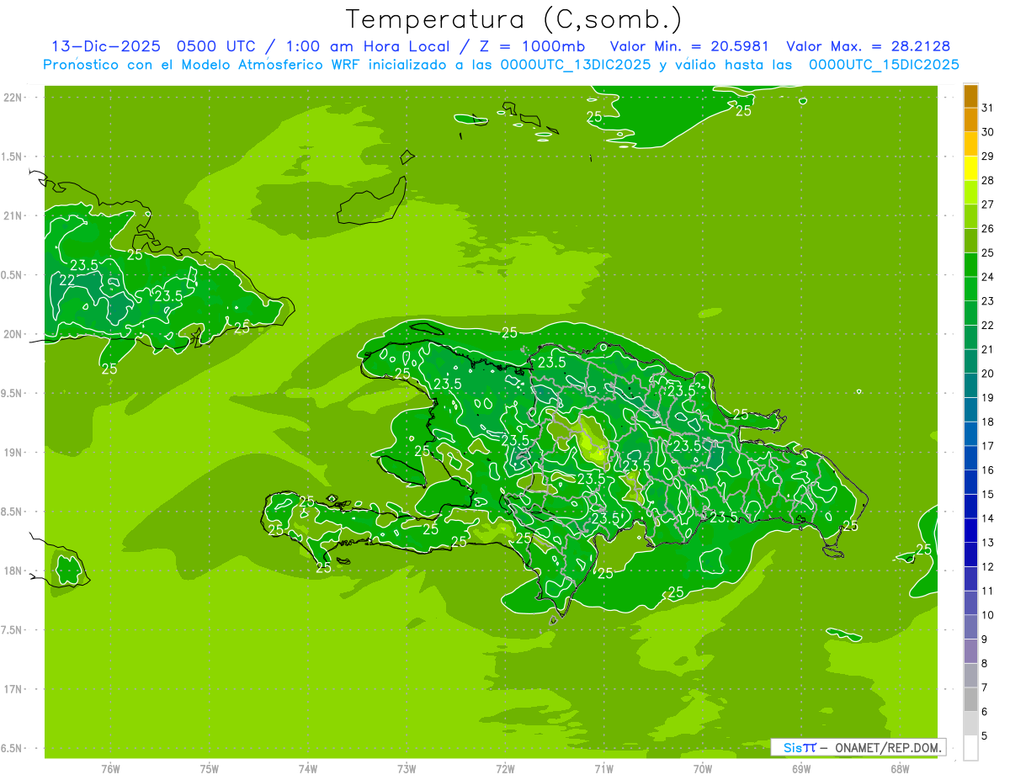Click the '28' value on the color scale
Viewport: 1010px width, 780px height.
(x=988, y=180)
